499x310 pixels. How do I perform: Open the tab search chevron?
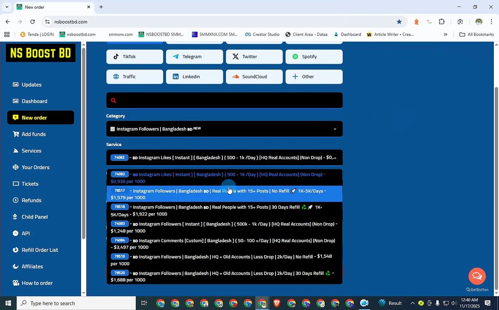[6, 6]
